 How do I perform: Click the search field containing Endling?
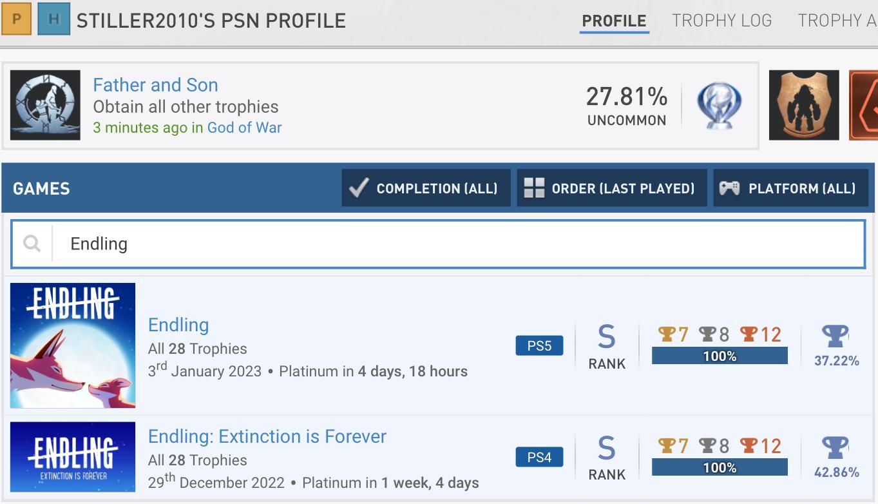point(438,244)
